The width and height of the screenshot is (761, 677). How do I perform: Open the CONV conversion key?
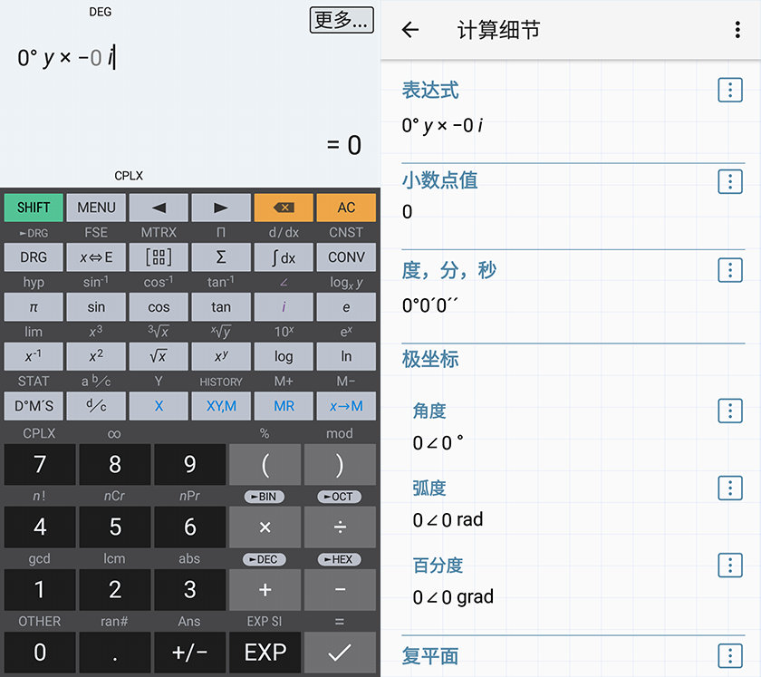point(346,256)
